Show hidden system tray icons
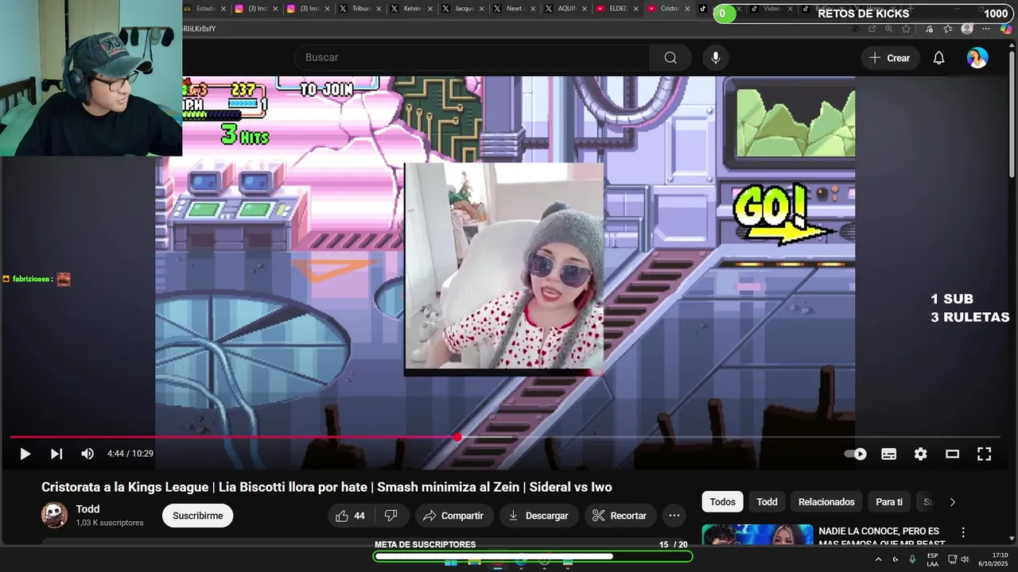Screen dimensions: 1018x572 click(x=878, y=559)
